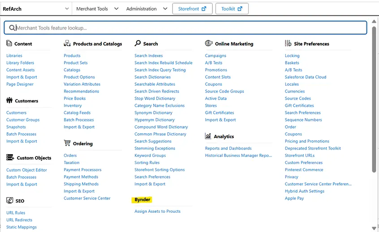Click the Content section document icon
This screenshot has height=232, width=379.
tap(9, 43)
